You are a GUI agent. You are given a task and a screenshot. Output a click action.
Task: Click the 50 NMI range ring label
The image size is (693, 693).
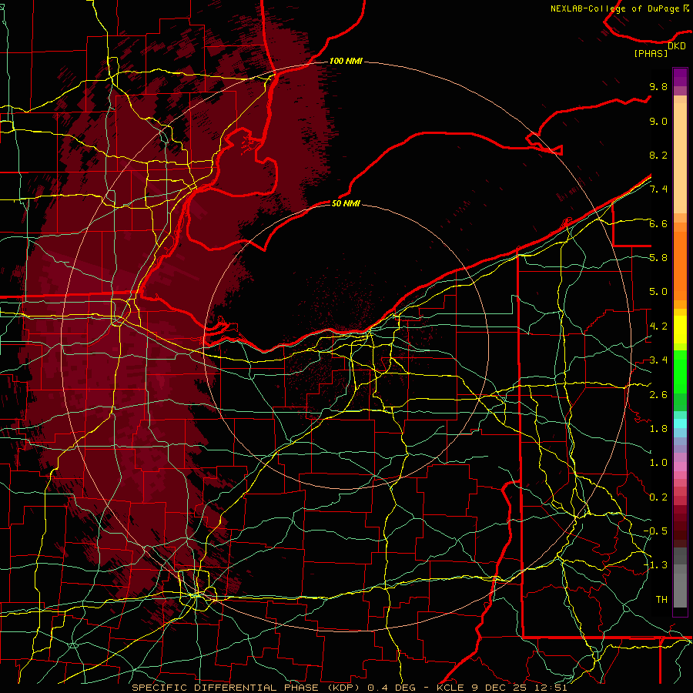[x=346, y=203]
